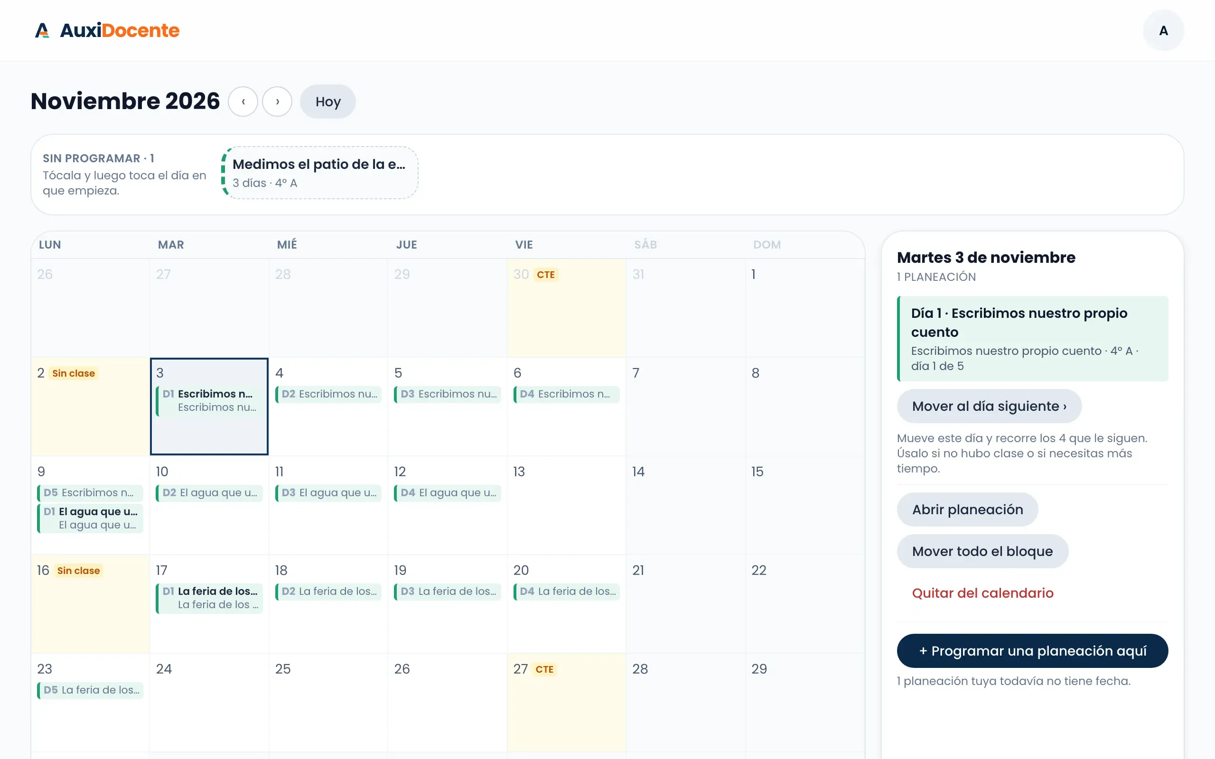Select D3 La feria de los event on day 19

tap(448, 592)
